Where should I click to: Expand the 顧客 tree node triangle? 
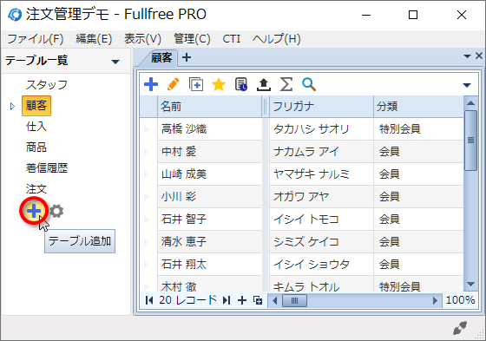tap(12, 107)
